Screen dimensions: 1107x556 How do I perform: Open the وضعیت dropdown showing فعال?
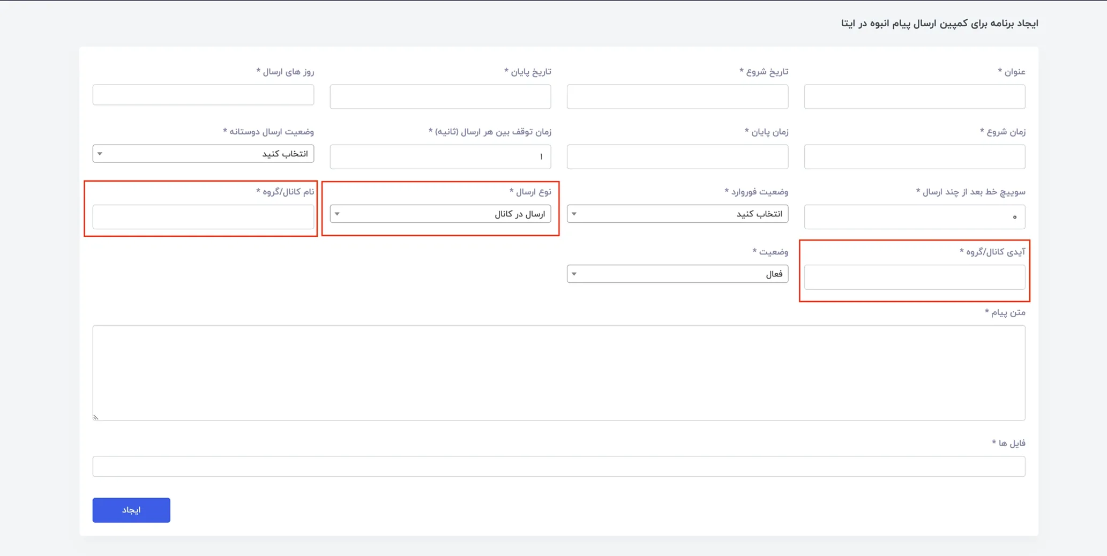tap(677, 274)
